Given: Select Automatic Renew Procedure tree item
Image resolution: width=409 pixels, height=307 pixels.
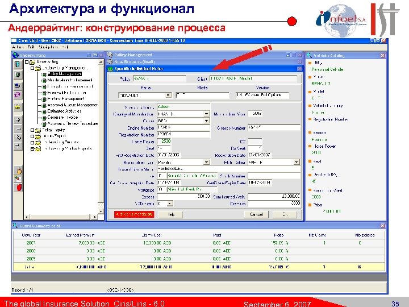Looking at the screenshot, I should (x=73, y=124).
